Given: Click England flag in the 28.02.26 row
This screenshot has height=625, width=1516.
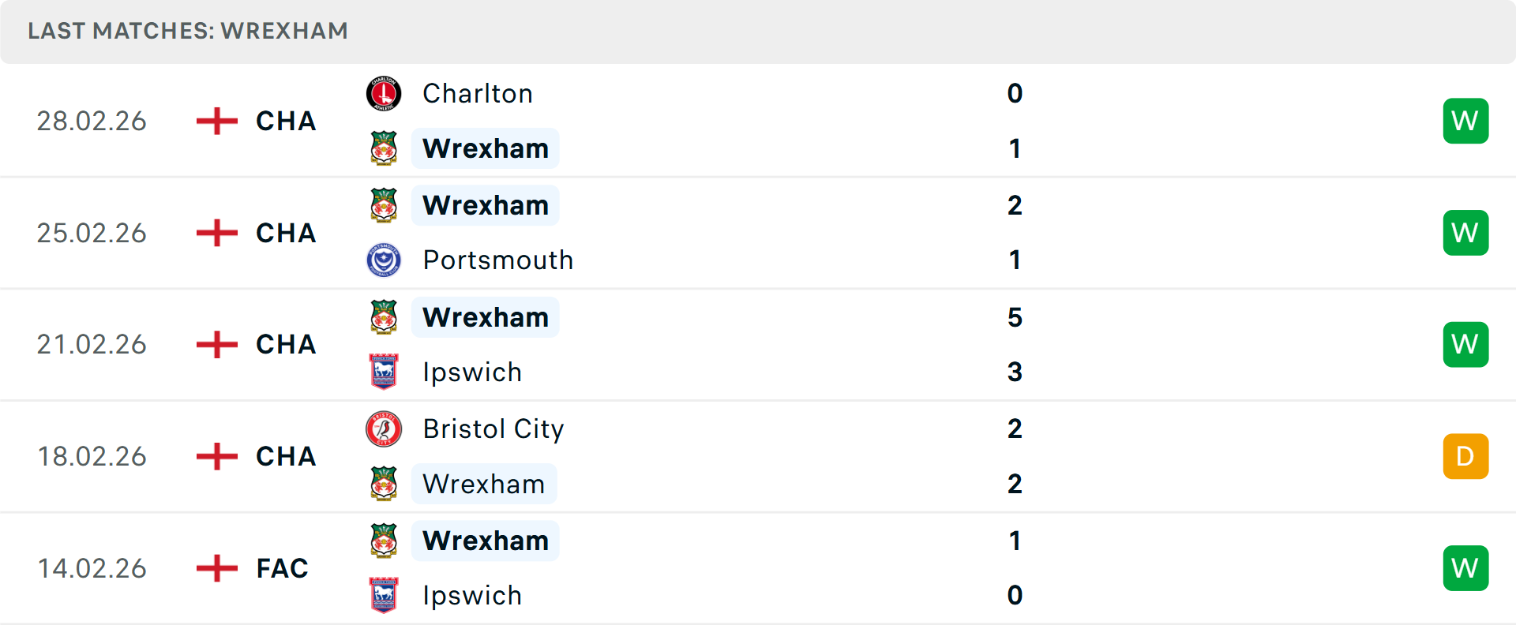Looking at the screenshot, I should (x=216, y=121).
